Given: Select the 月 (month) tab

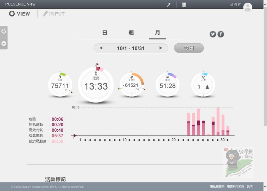Looking at the screenshot, I should click(157, 33).
